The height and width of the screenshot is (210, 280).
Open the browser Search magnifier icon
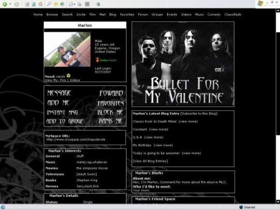pos(49,4)
